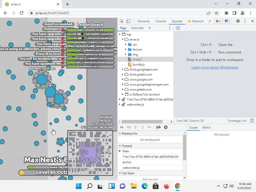
Task: Pause script execution button
Action: 121,127
